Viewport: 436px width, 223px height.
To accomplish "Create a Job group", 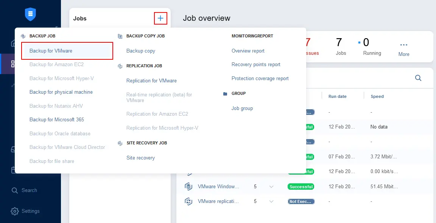I will pyautogui.click(x=242, y=108).
